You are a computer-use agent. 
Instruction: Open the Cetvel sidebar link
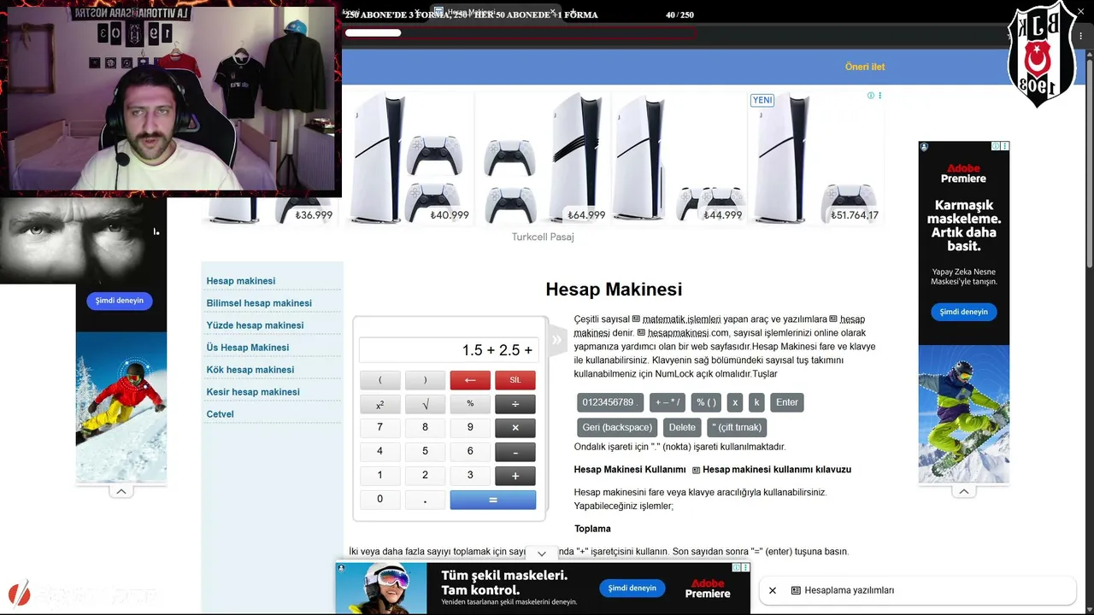(220, 414)
